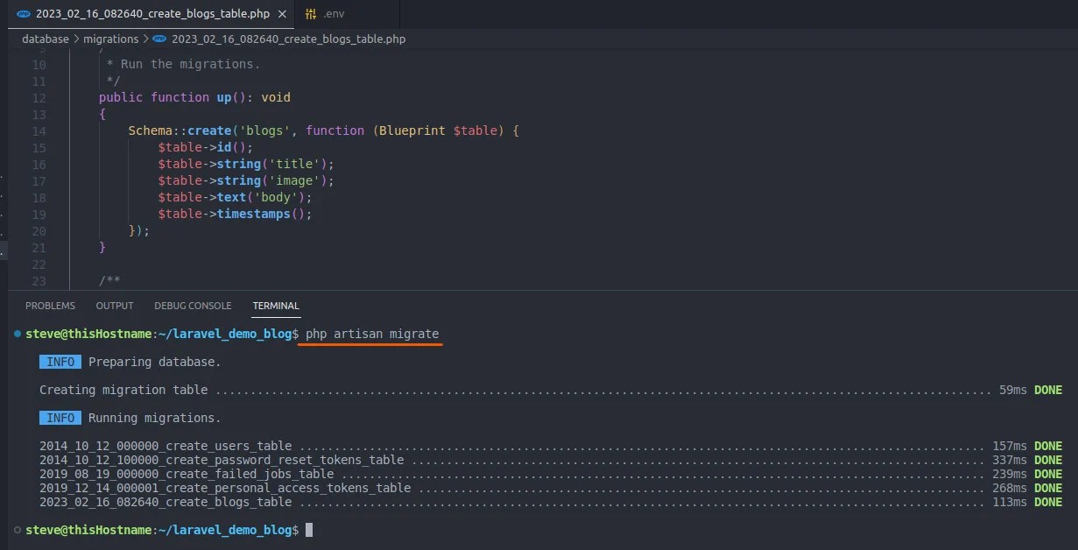Click the PHP elephant icon on the active tab

tap(23, 13)
